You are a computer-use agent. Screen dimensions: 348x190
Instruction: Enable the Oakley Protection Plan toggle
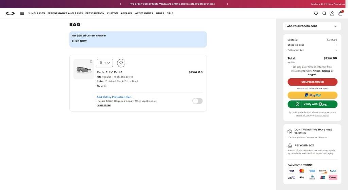tap(197, 101)
